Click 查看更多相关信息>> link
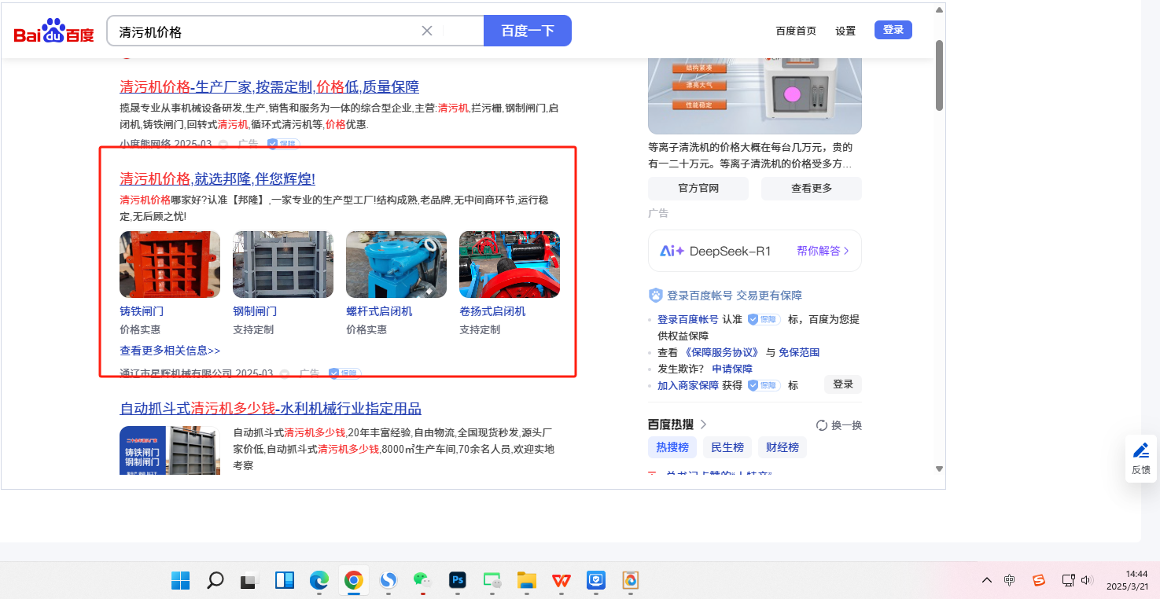Viewport: 1160px width, 599px height. (x=170, y=351)
